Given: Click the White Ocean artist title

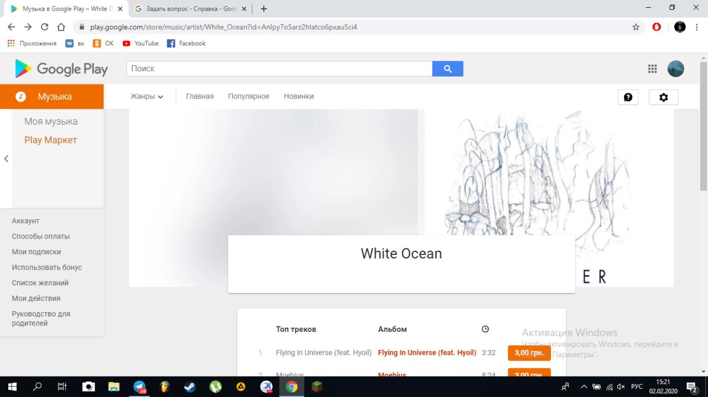Looking at the screenshot, I should (x=402, y=253).
